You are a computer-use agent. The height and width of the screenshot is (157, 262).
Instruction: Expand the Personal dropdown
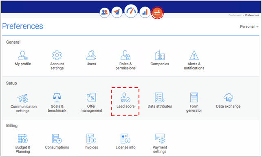click(249, 27)
